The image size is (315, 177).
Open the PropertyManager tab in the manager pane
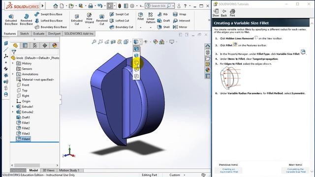25,46
